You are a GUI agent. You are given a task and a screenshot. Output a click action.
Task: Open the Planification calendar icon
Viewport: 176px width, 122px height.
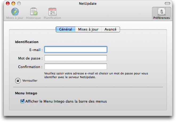coord(53,11)
